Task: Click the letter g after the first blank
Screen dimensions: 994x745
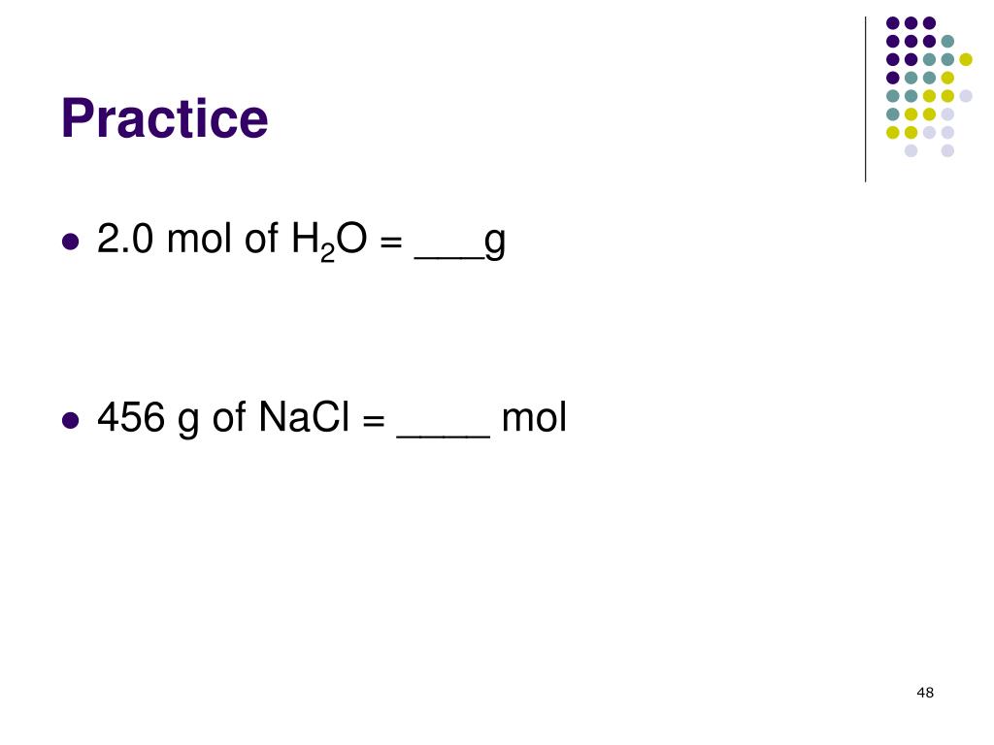Action: pos(495,243)
